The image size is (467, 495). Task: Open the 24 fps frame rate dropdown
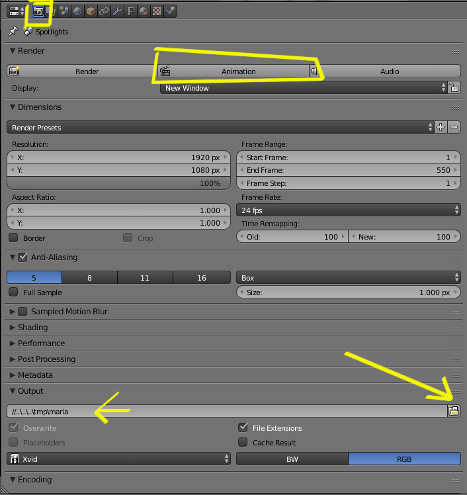[x=349, y=210]
